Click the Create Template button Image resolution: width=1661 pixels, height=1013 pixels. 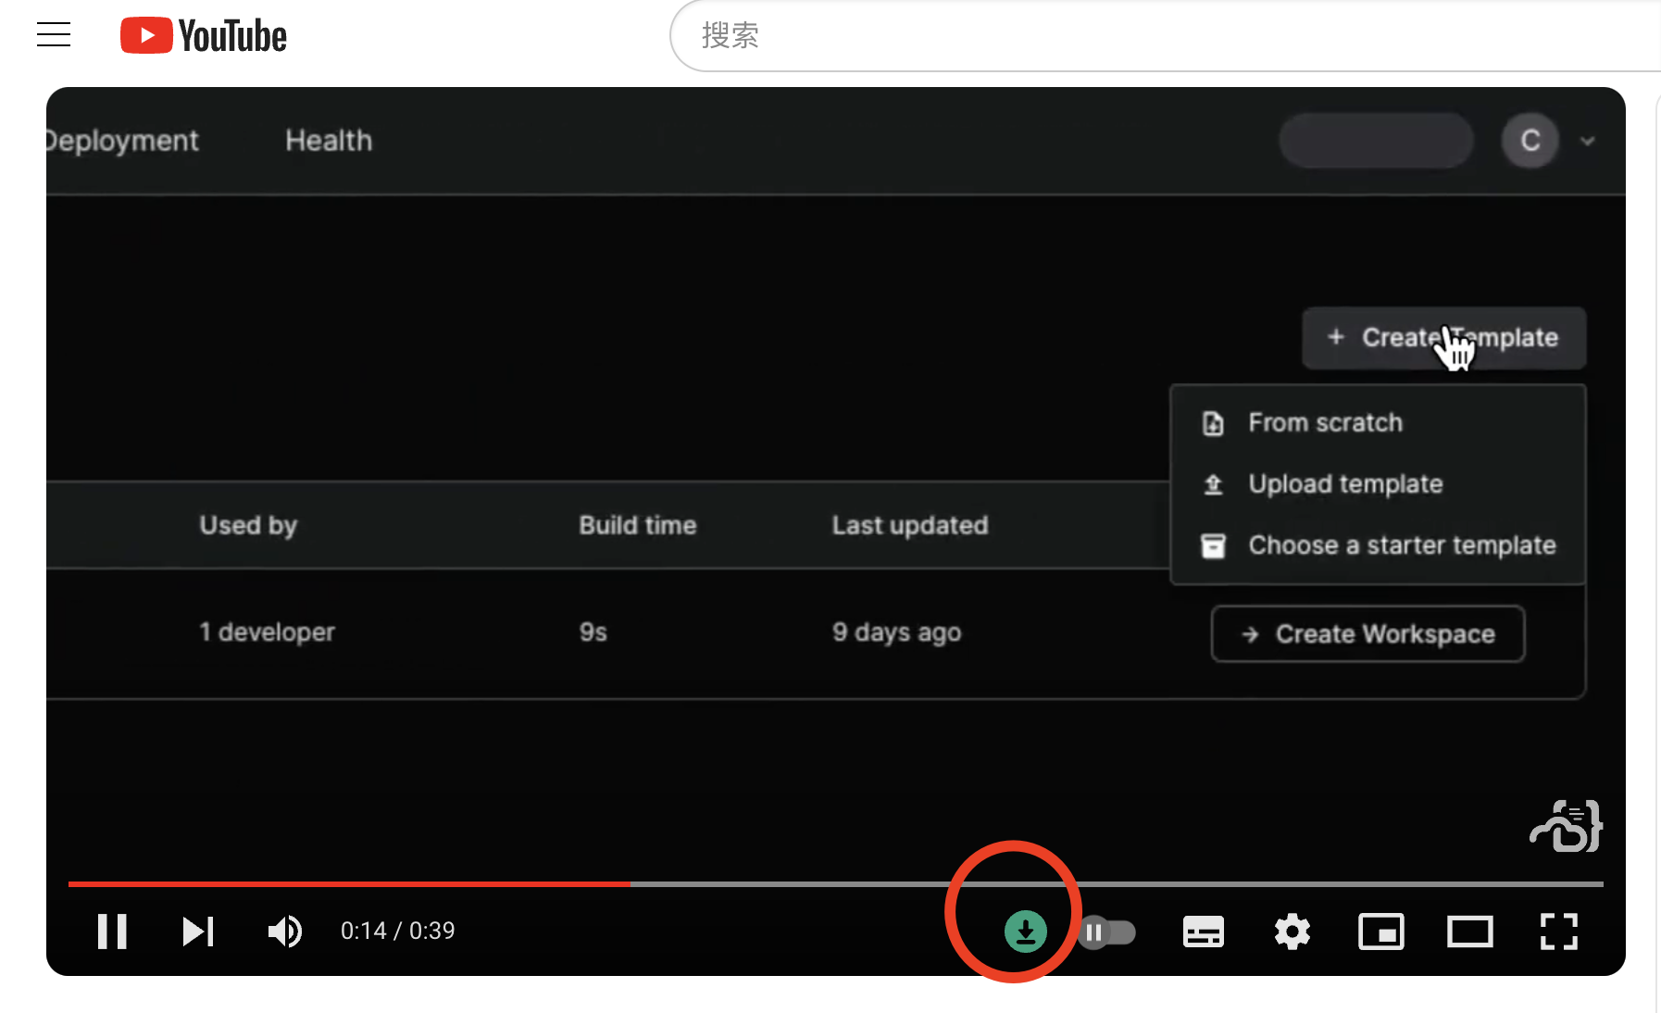point(1443,338)
